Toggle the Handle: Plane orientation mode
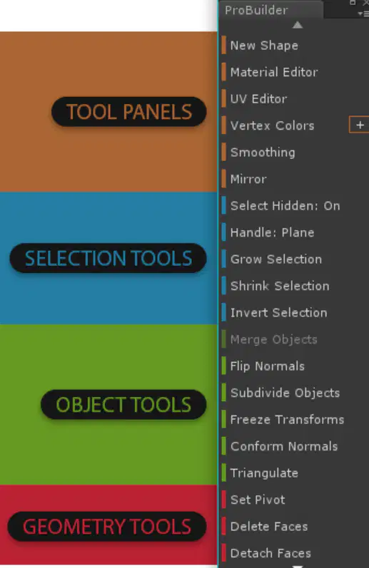This screenshot has height=568, width=369. point(272,232)
